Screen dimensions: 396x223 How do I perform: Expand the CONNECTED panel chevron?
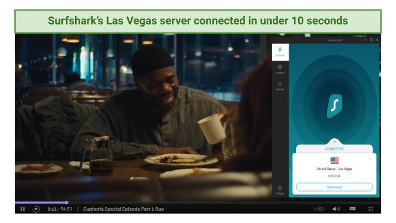(x=334, y=141)
